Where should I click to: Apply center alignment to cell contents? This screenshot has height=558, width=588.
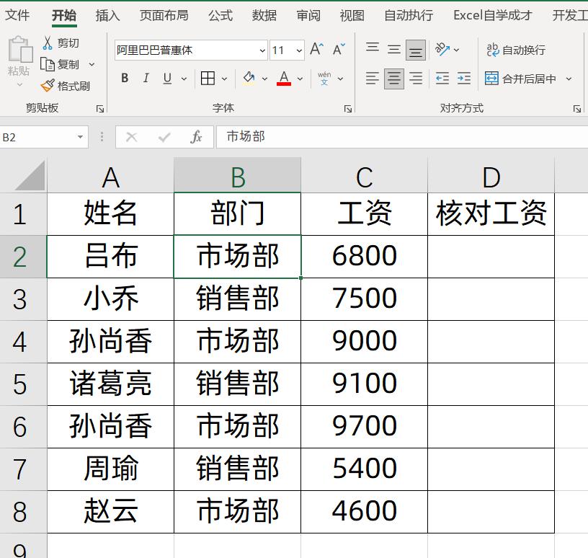pos(393,79)
